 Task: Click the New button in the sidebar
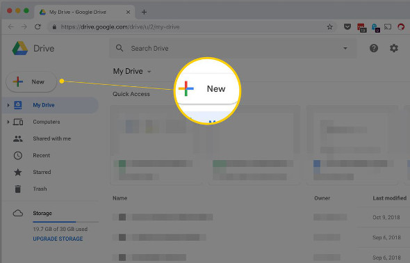tap(31, 82)
